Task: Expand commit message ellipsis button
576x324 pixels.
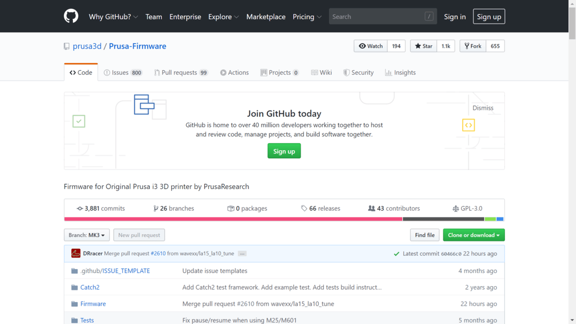Action: [x=242, y=253]
